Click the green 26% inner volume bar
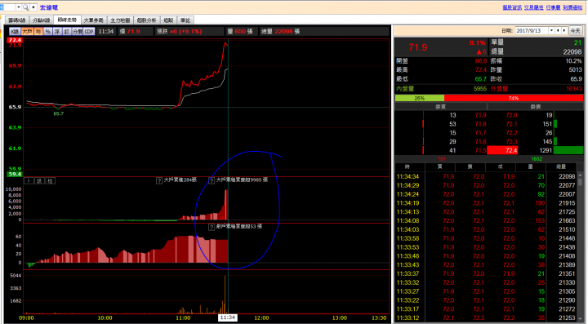The image size is (588, 324). coord(420,98)
